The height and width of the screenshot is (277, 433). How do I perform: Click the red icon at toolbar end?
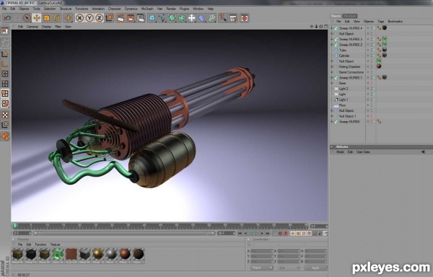coord(245,18)
